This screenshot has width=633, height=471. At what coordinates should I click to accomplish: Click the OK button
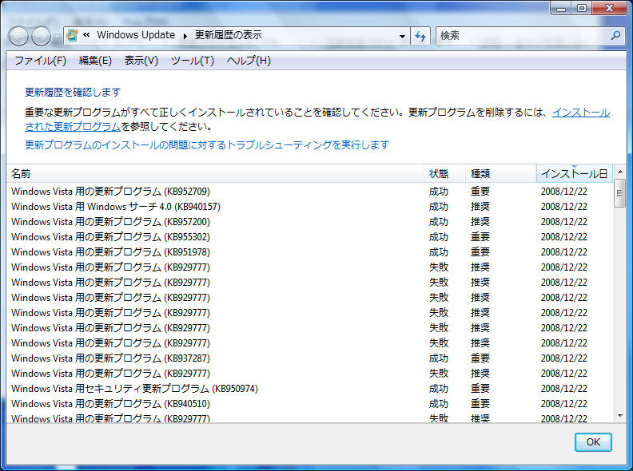(x=593, y=442)
